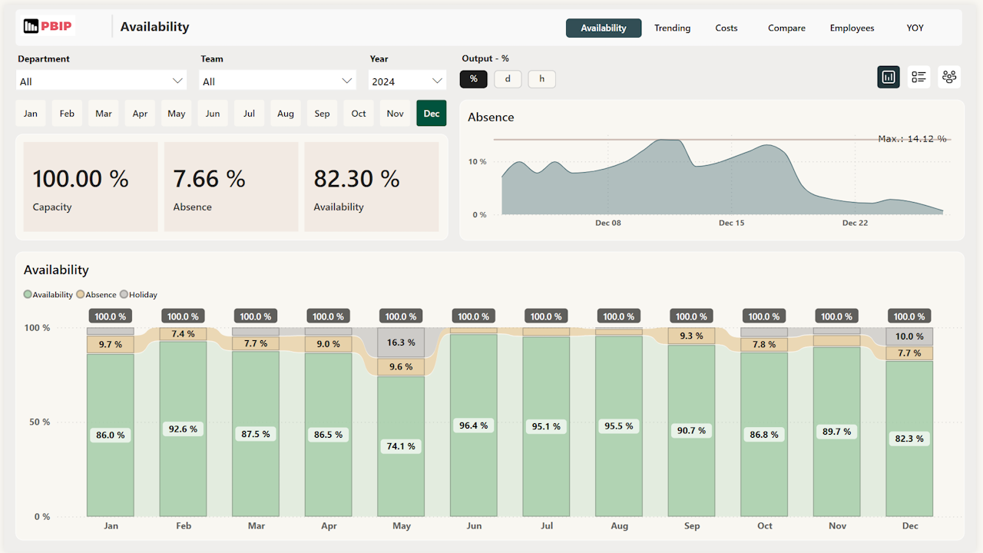
Task: Select the percentage output toggle
Action: [473, 78]
